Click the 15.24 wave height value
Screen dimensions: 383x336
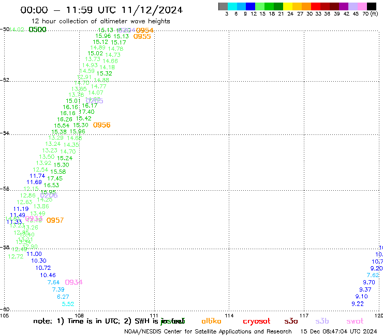tap(65, 158)
